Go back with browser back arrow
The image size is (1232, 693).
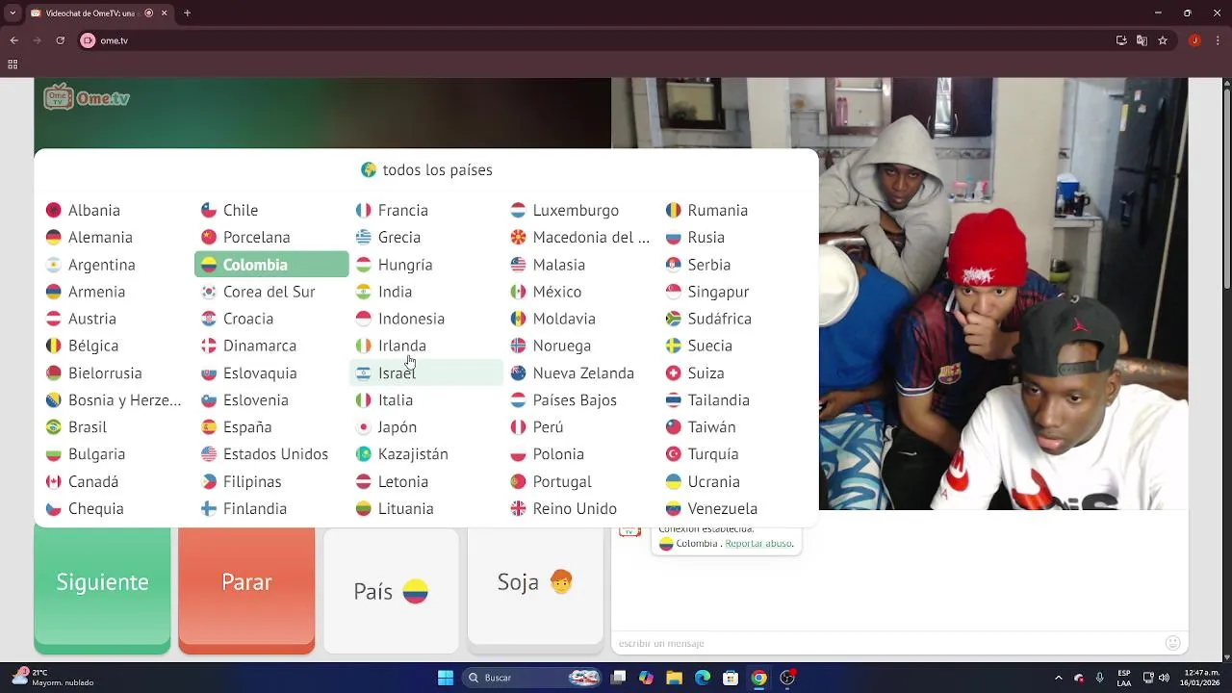pos(14,40)
